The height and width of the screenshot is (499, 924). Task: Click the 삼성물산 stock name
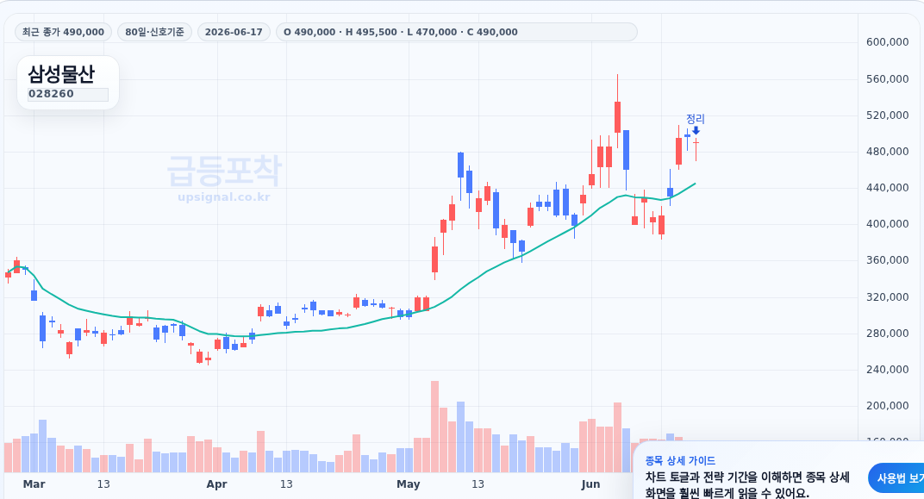61,74
